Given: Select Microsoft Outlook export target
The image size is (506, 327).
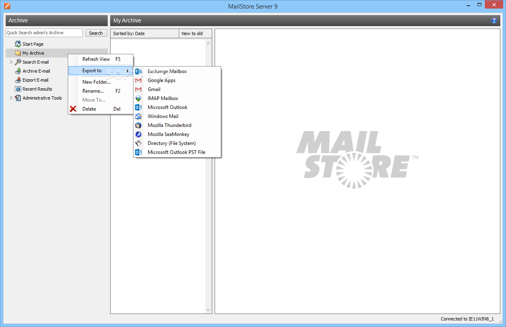Looking at the screenshot, I should point(178,107).
